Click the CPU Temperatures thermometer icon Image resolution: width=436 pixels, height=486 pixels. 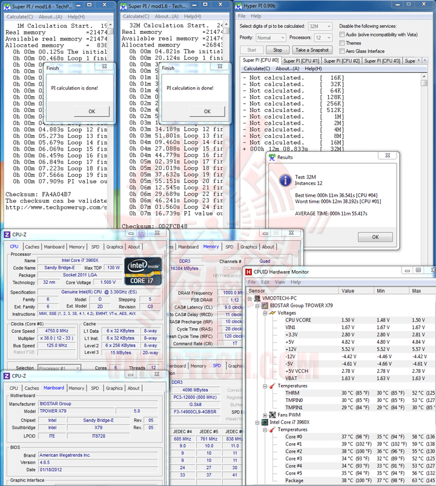272,430
